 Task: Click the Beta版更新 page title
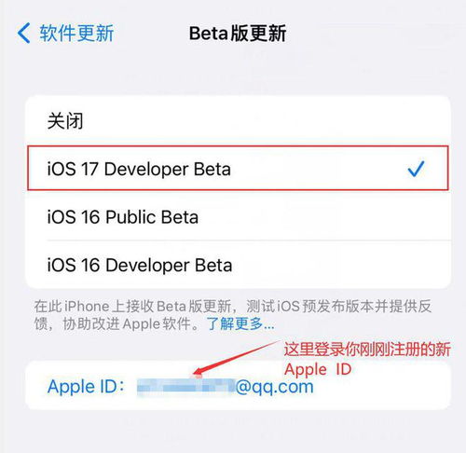click(x=238, y=34)
